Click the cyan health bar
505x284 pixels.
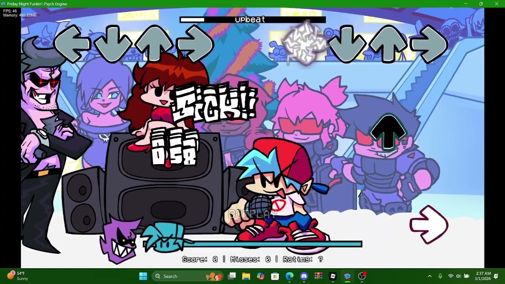tap(252, 245)
